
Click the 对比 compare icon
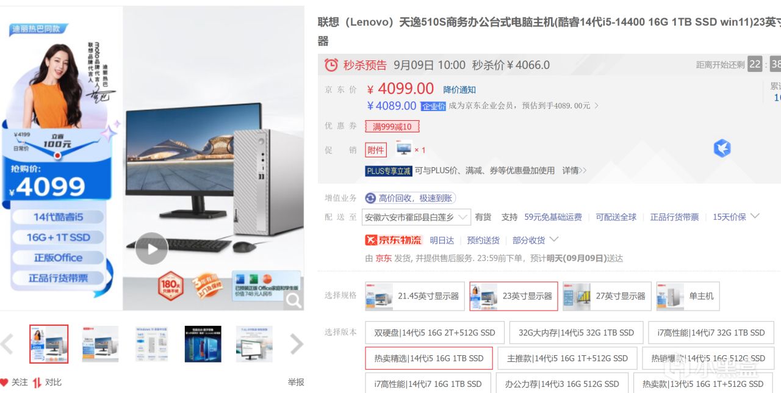coord(37,382)
